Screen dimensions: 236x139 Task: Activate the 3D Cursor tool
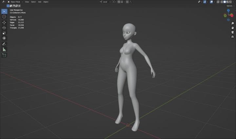tap(4, 16)
